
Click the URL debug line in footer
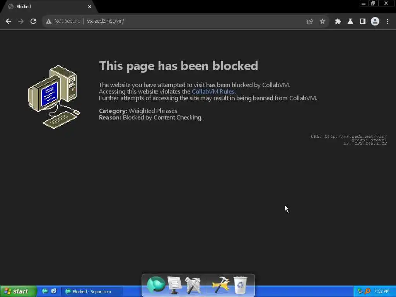pyautogui.click(x=348, y=137)
